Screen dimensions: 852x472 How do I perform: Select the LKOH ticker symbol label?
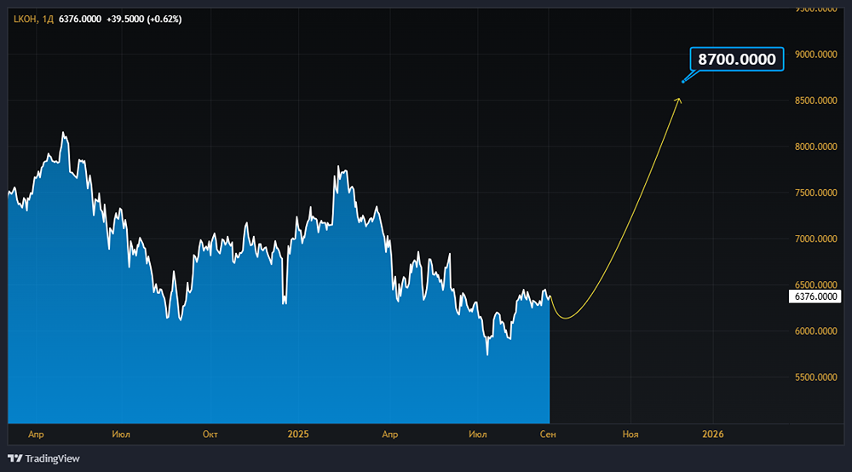click(x=25, y=19)
